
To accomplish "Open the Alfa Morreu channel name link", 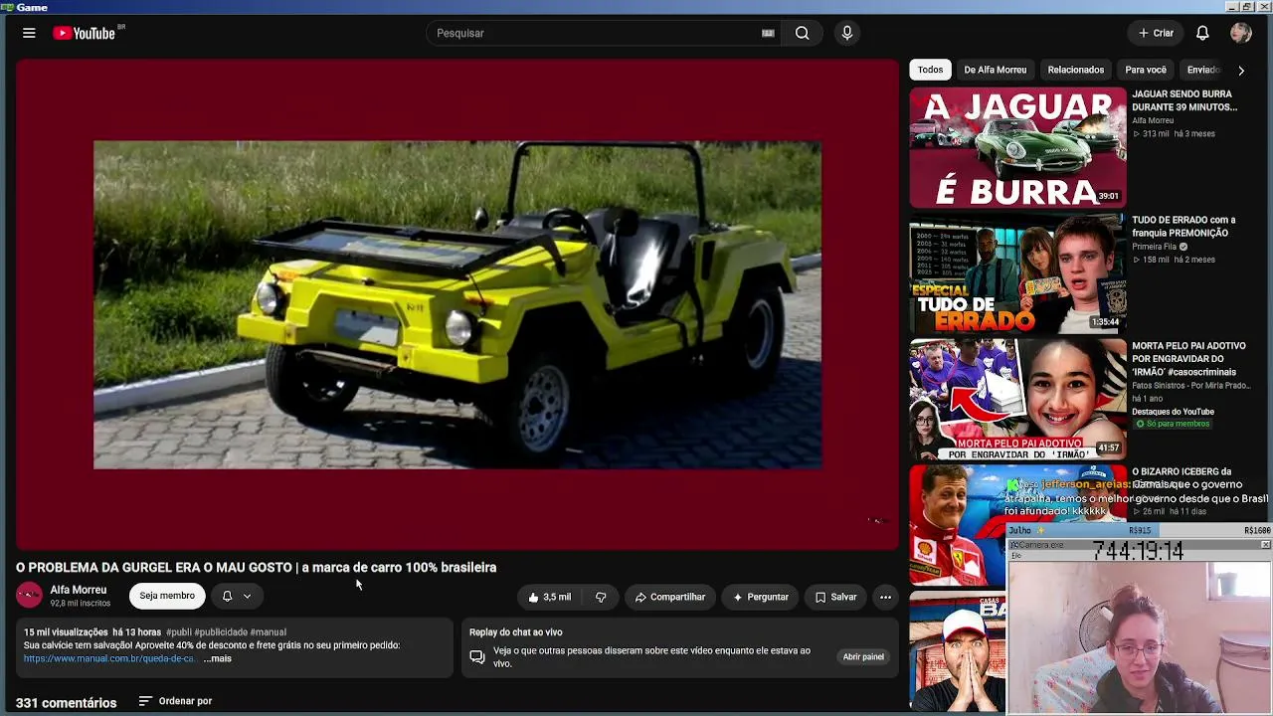I will click(79, 590).
